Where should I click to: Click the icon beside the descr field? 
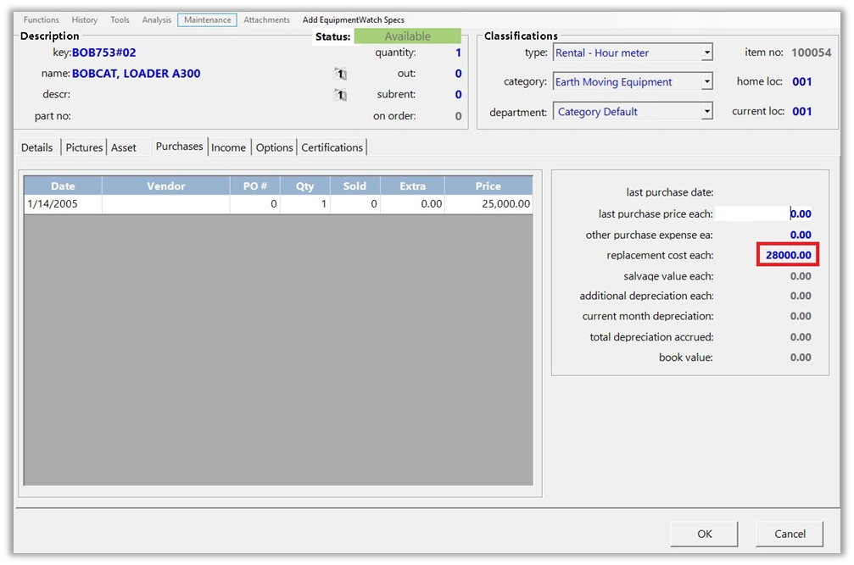coord(340,95)
